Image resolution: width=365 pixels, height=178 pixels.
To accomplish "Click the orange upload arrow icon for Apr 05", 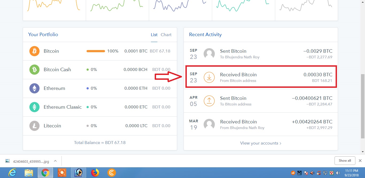I will 209,101.
